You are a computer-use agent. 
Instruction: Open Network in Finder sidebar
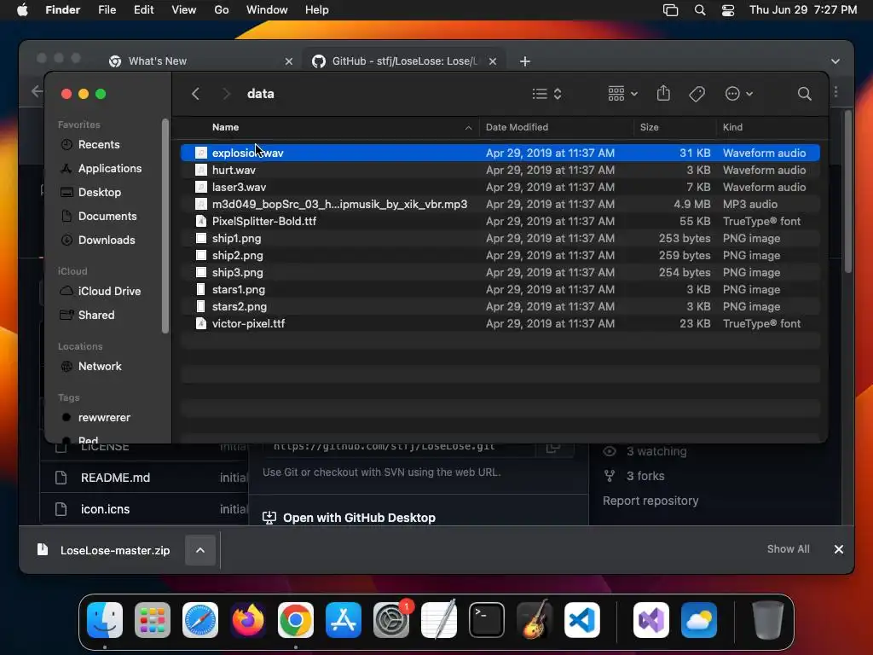[x=99, y=367]
